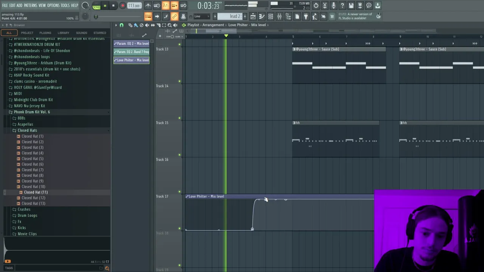Viewport: 484px width, 272px height.
Task: Expand the Midnight Club Drum Kit folder
Action: [33, 100]
